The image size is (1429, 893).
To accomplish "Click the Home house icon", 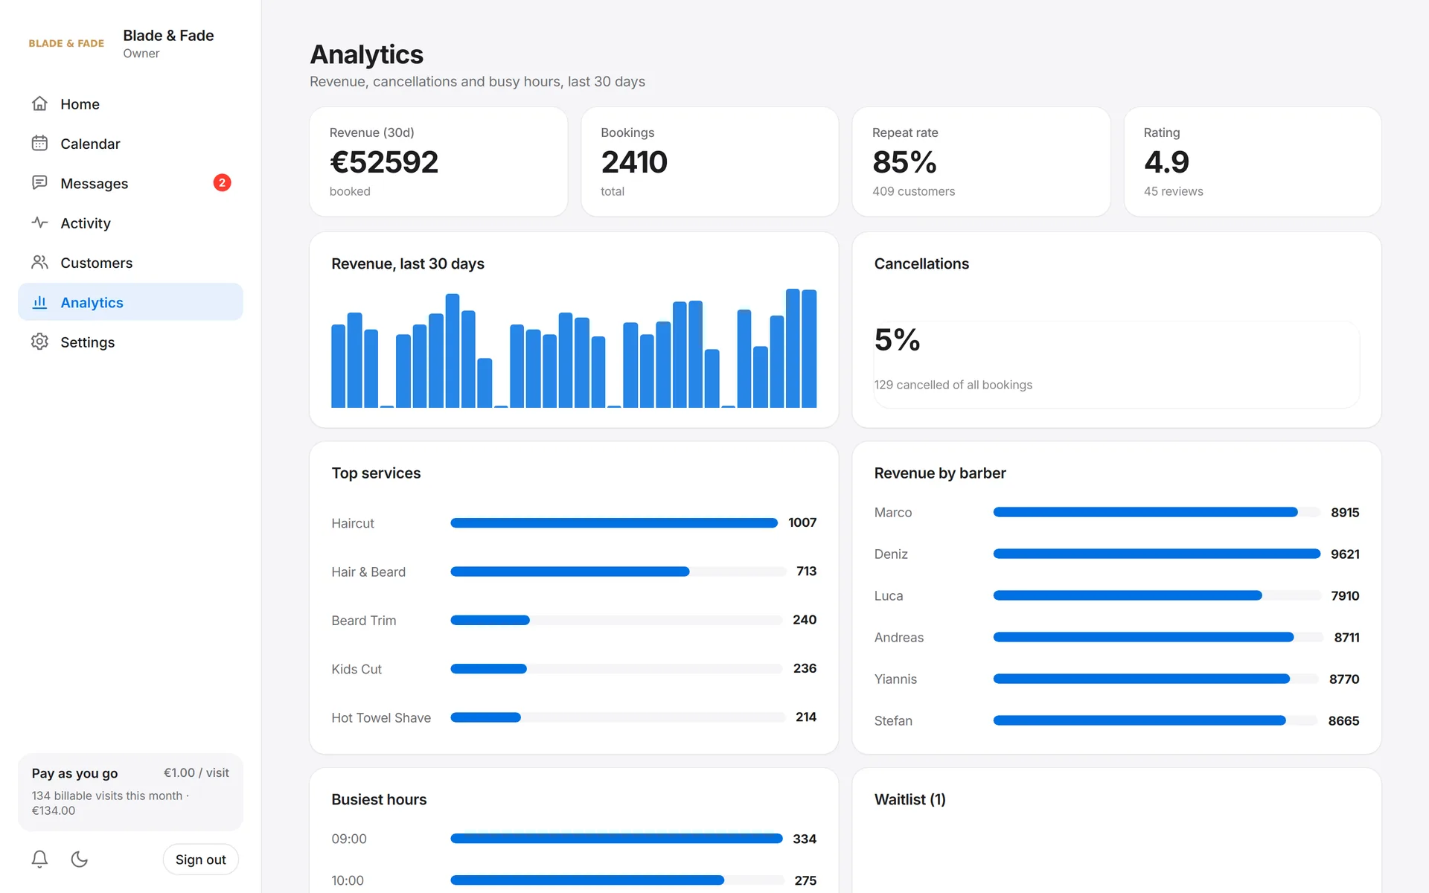I will (39, 103).
